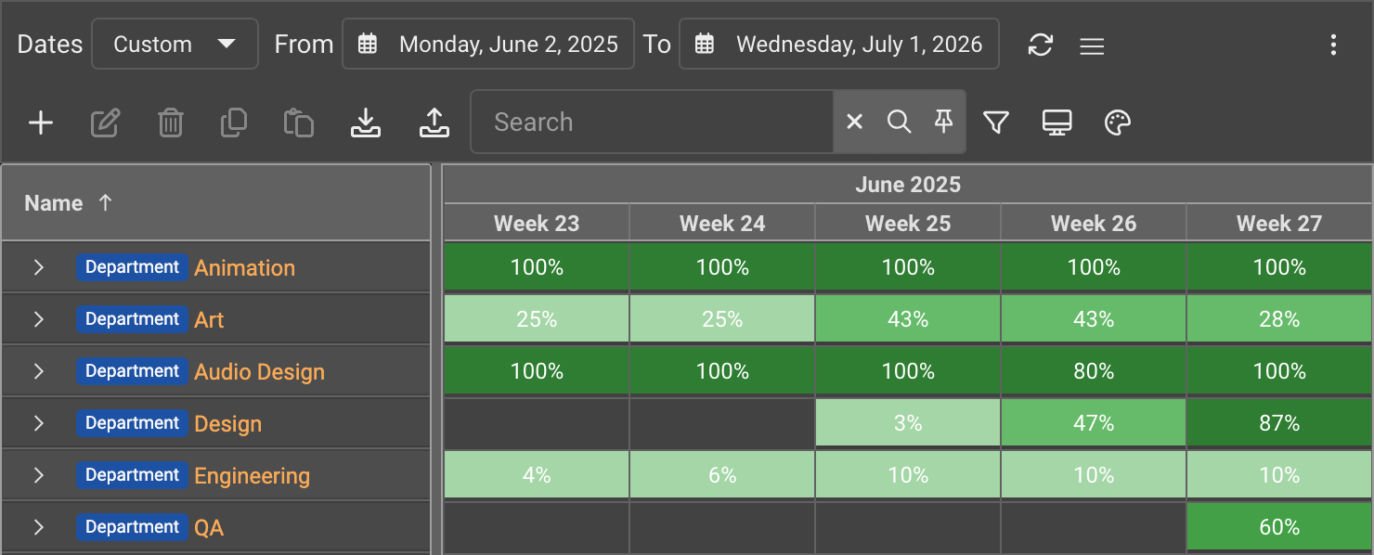Open the vertical dots more menu
This screenshot has height=555, width=1374.
1333,45
